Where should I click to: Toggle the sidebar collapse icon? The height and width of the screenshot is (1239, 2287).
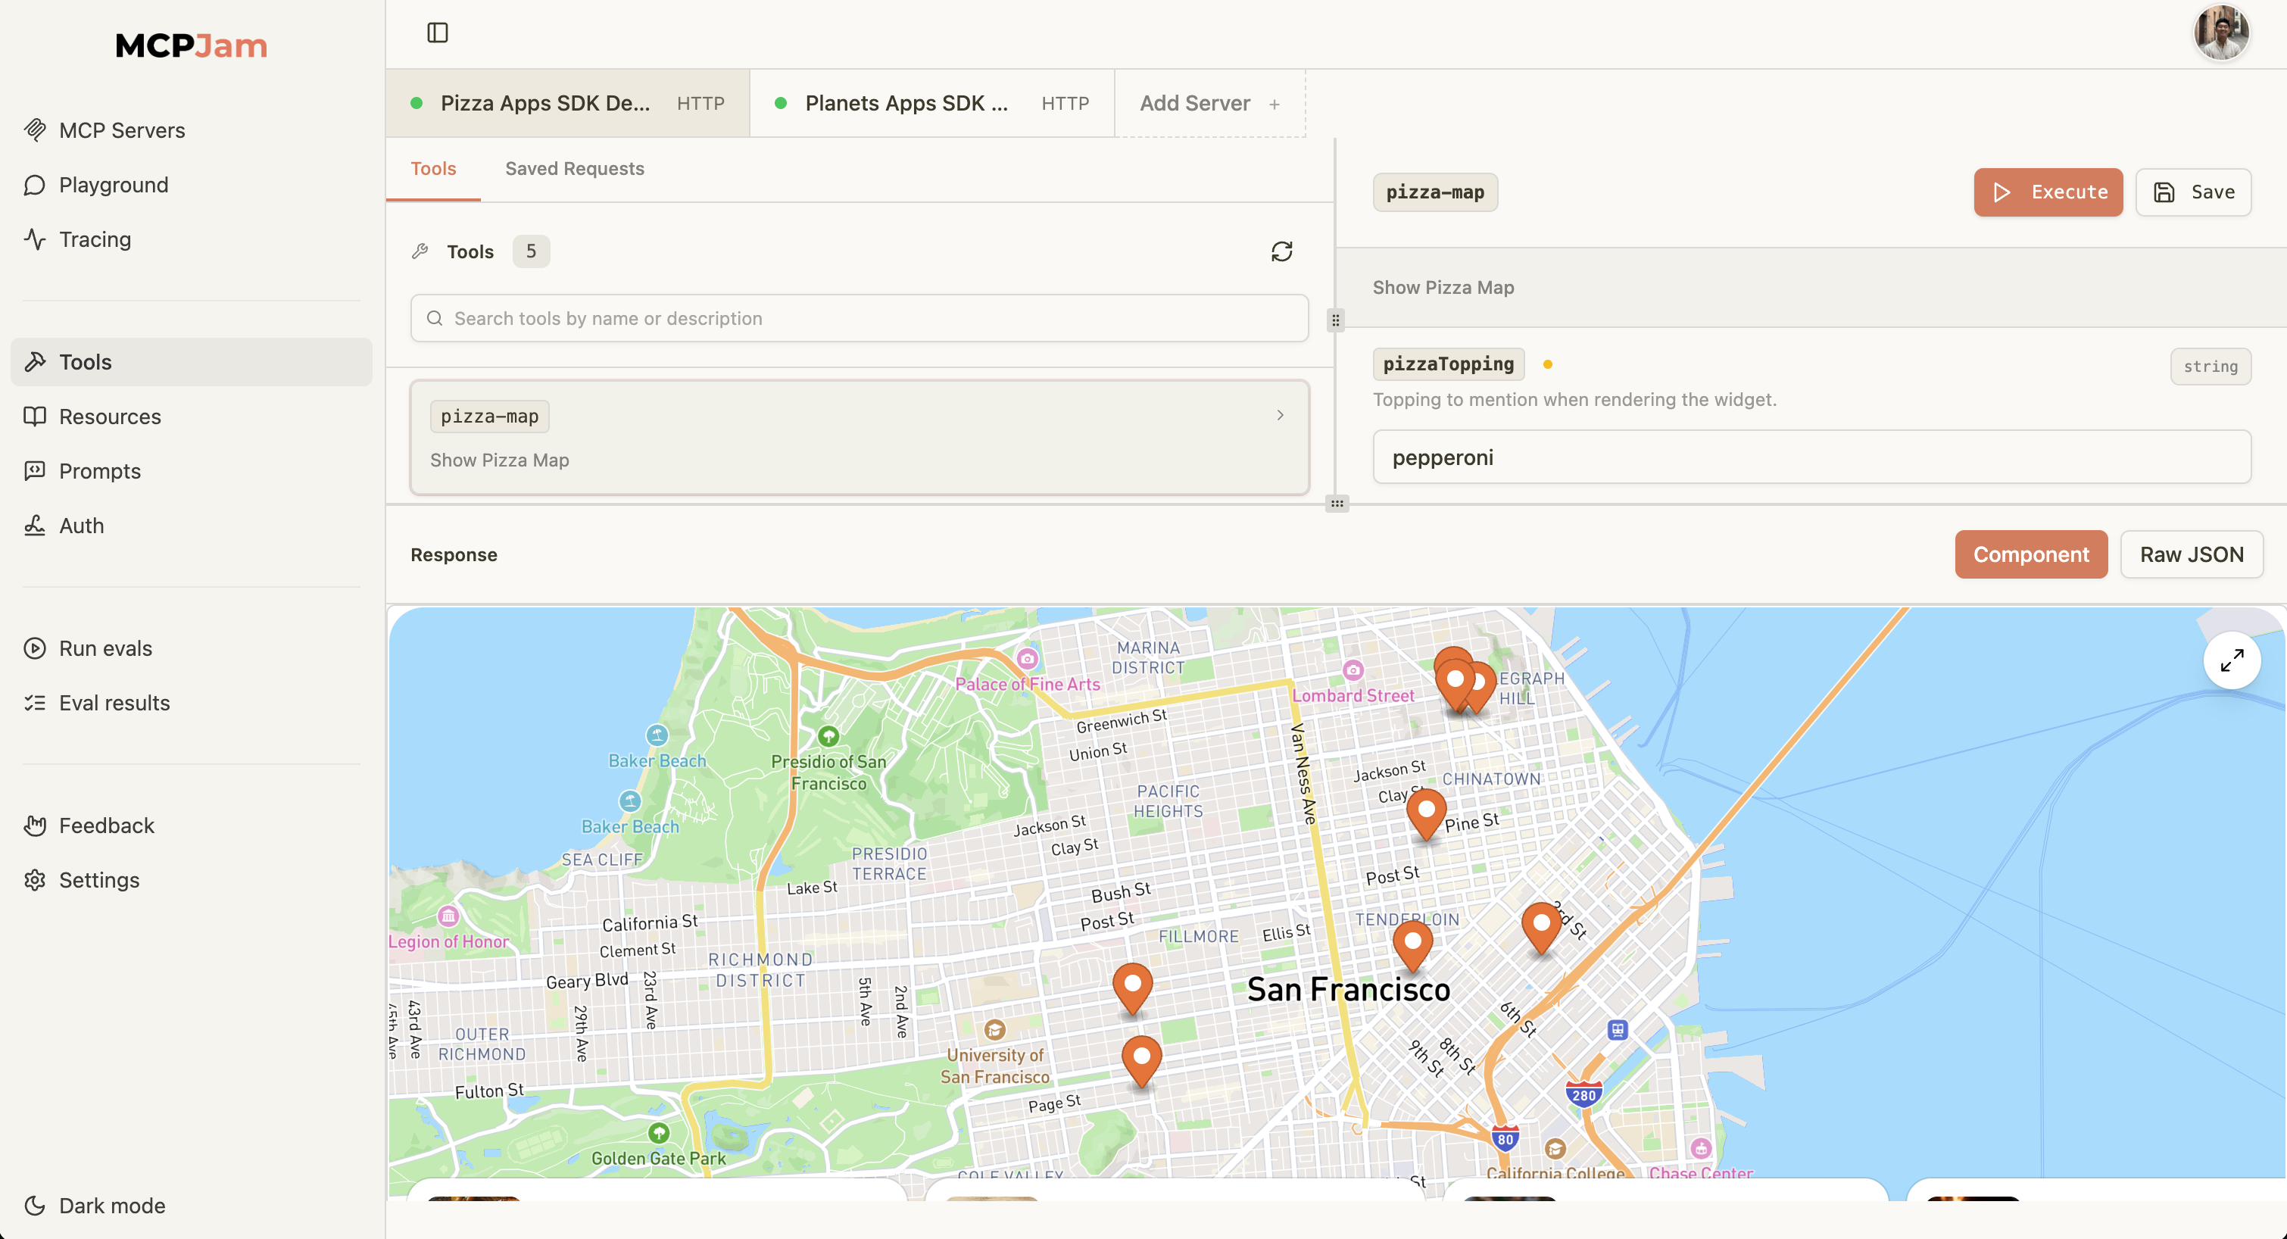click(437, 33)
